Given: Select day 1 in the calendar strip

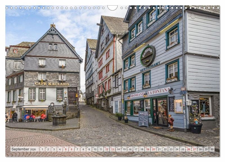Looking at the screenshot, I should pos(42,149).
